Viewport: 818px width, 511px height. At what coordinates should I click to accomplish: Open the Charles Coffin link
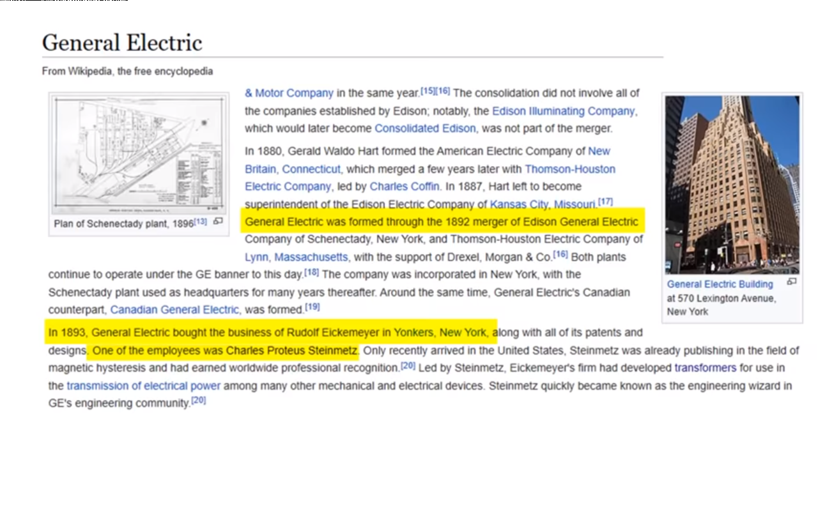[x=405, y=187]
